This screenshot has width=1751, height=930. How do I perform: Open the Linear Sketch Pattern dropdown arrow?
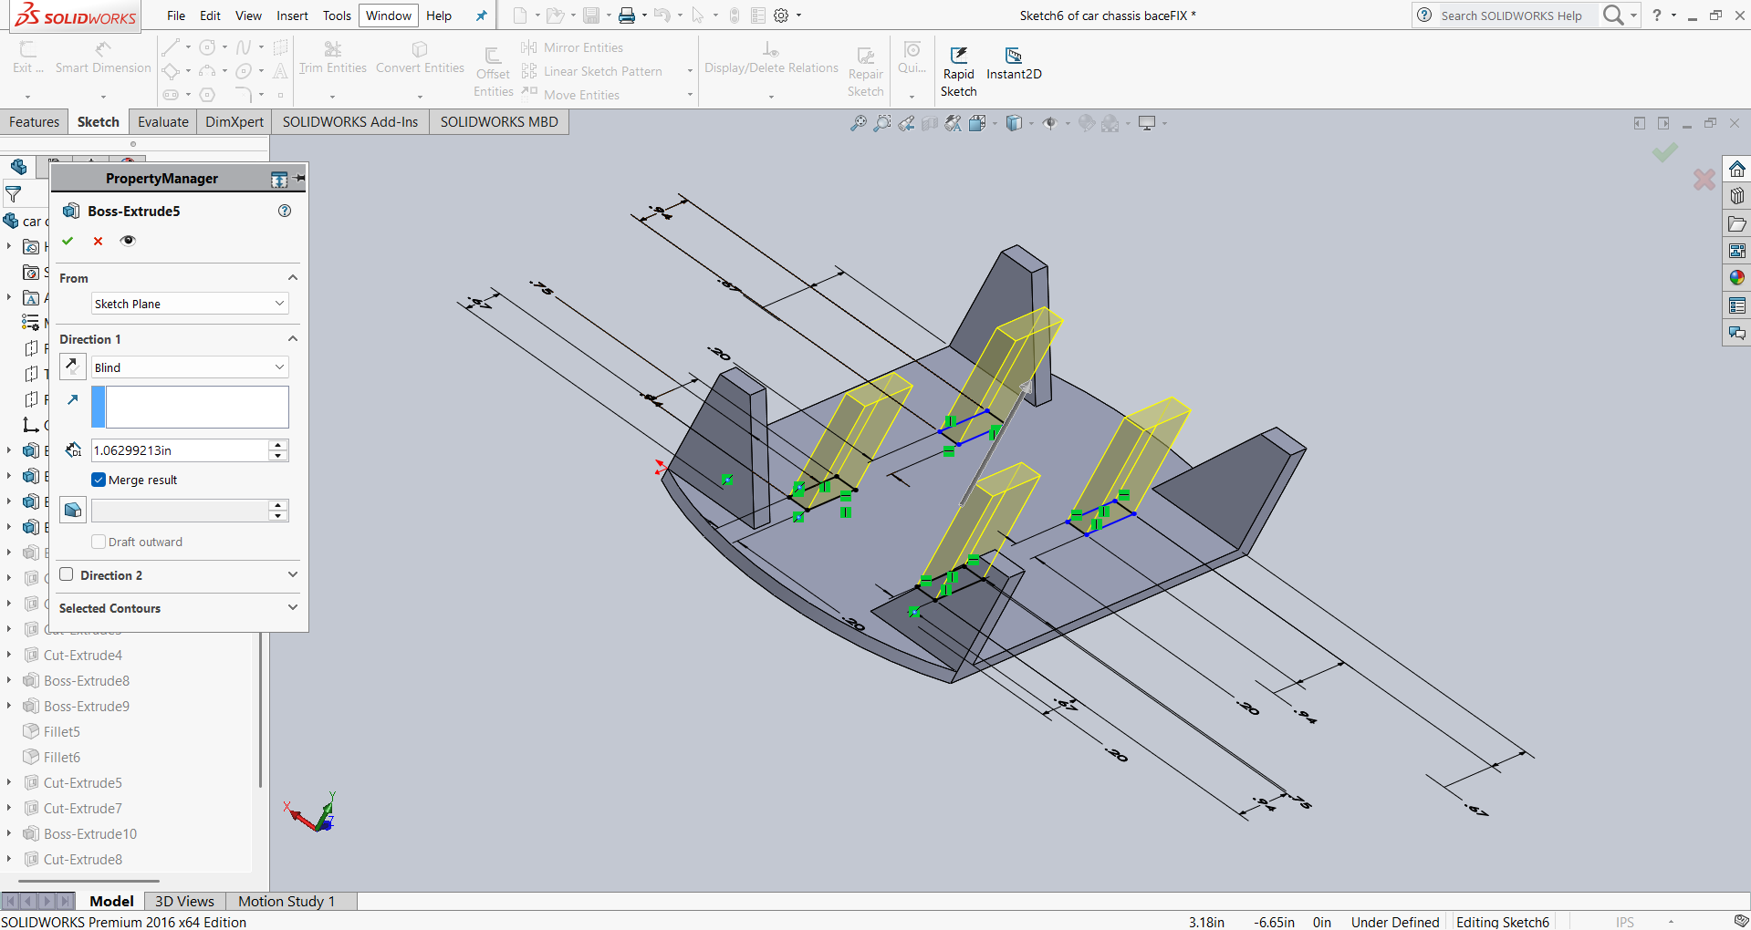pos(690,71)
